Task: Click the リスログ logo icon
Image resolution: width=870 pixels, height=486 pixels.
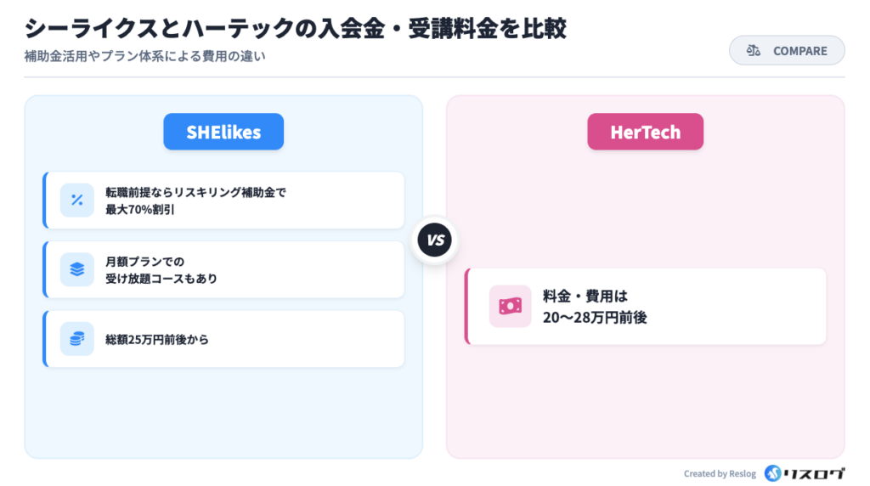Action: click(x=773, y=473)
